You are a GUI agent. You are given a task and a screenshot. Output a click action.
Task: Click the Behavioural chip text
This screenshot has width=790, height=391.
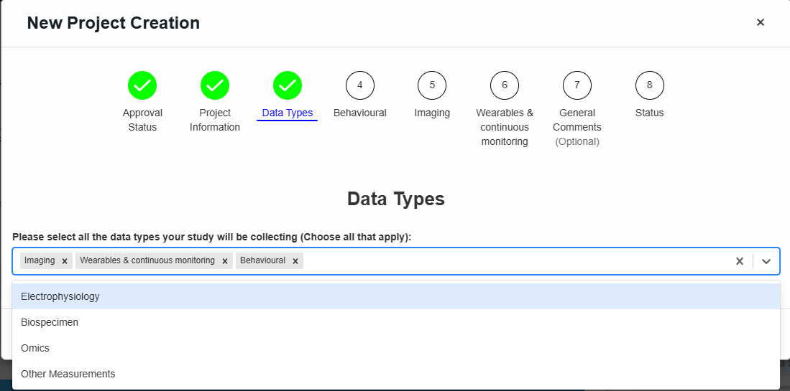coord(262,260)
